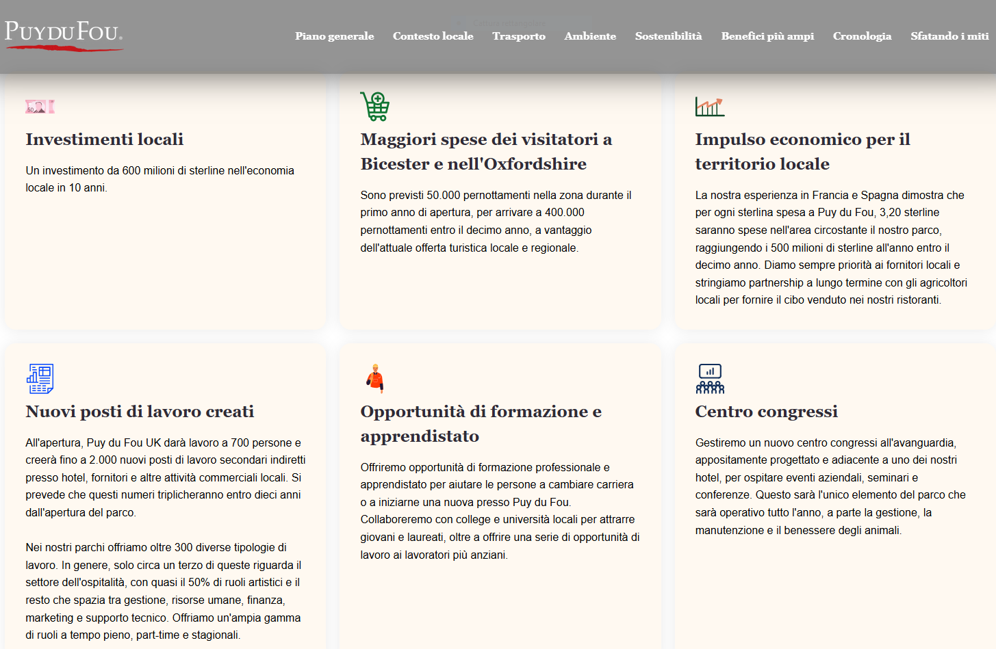Viewport: 996px width, 649px height.
Task: Click the conference audience icon
Action: coord(710,378)
